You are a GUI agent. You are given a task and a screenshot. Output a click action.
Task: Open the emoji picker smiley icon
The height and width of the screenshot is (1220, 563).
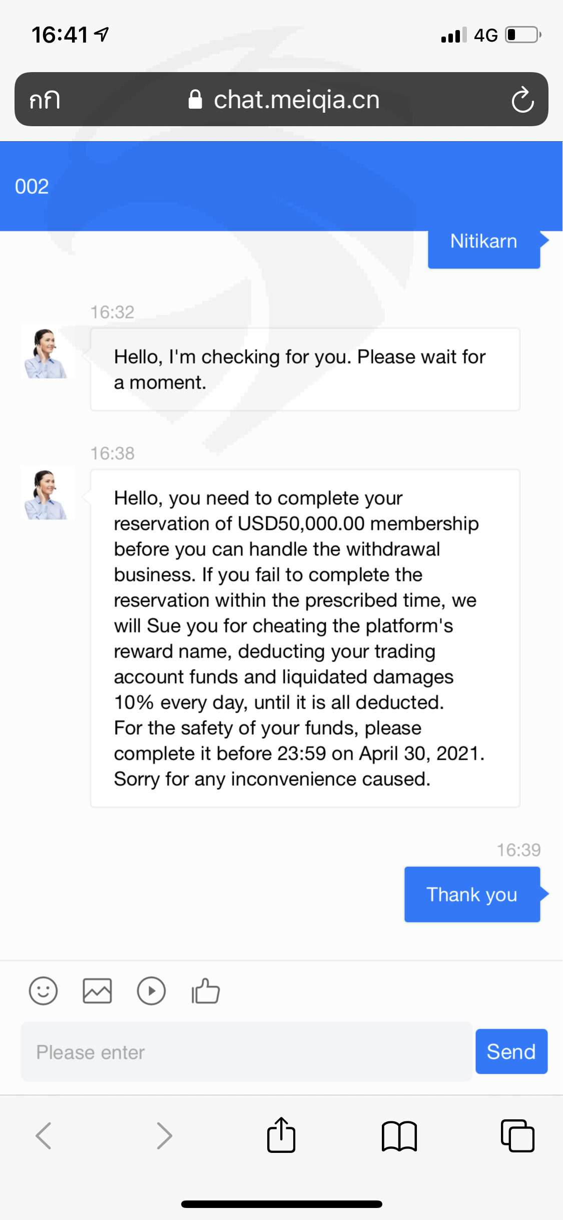(44, 991)
